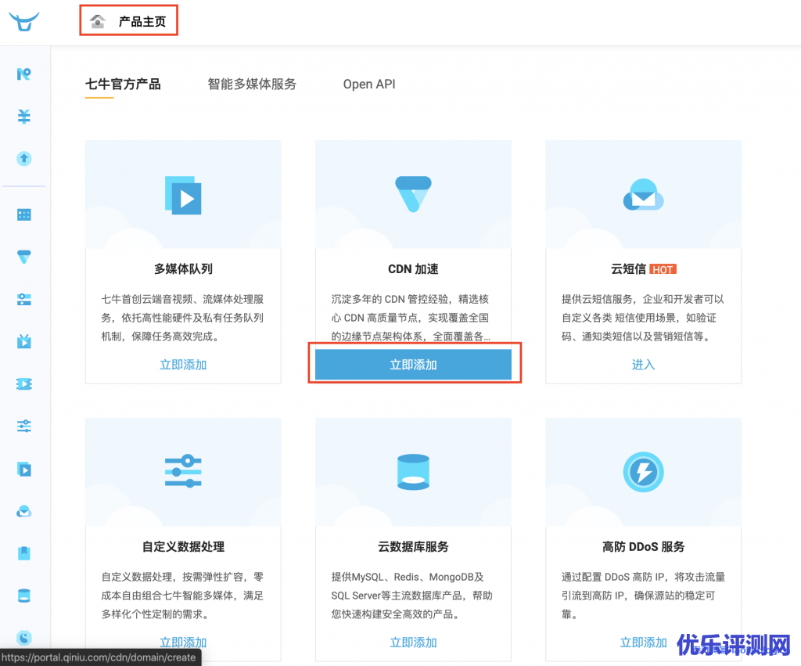The height and width of the screenshot is (666, 801).
Task: Click the CDN 加速 card title
Action: 413,269
